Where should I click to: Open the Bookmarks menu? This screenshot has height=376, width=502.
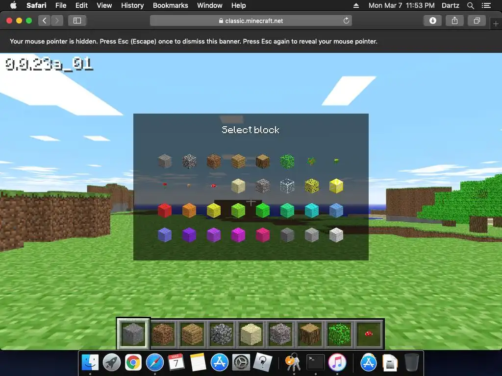pyautogui.click(x=170, y=5)
